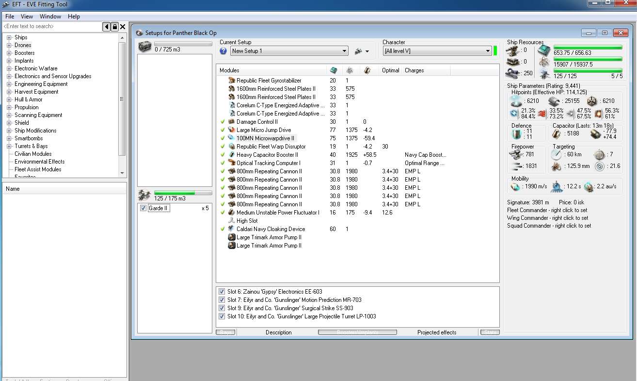
Task: Click the search text input field
Action: 51,27
